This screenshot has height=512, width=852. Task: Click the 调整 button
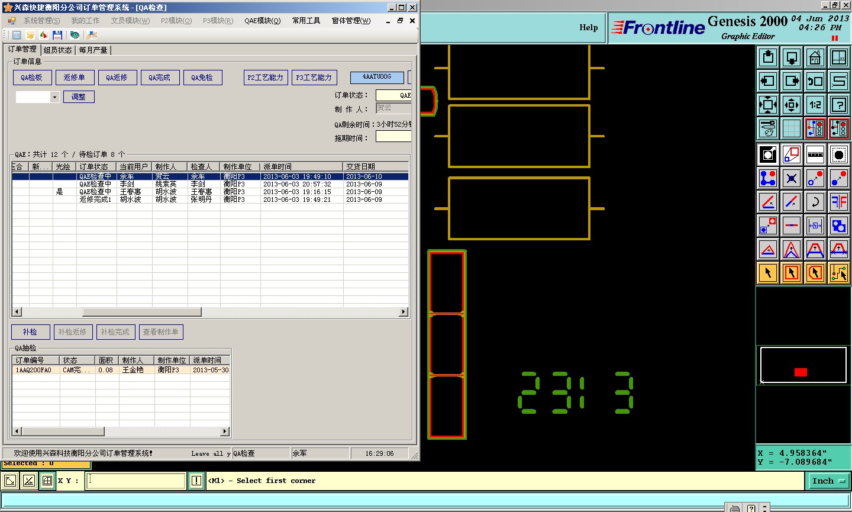(79, 96)
